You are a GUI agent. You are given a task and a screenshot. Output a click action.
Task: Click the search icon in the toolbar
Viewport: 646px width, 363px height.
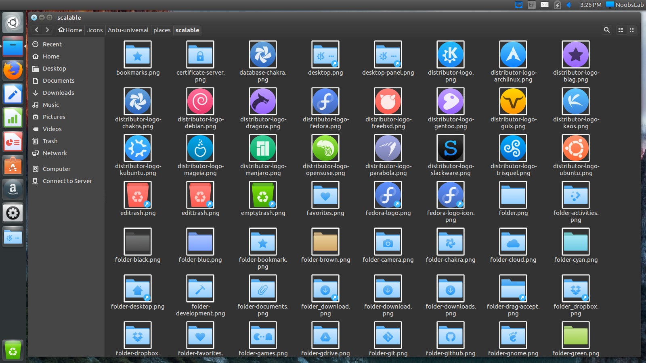[606, 30]
